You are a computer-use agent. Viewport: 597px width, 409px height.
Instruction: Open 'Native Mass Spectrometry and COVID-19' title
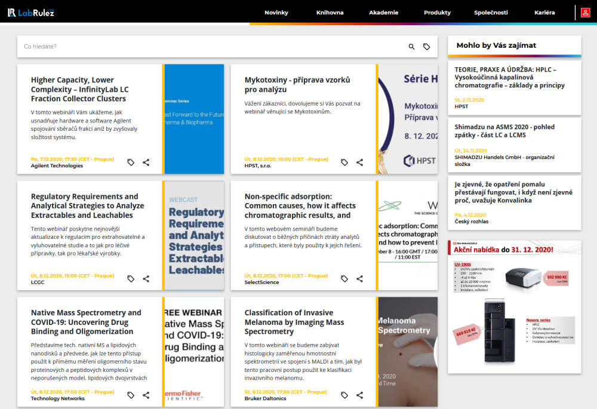(x=86, y=322)
